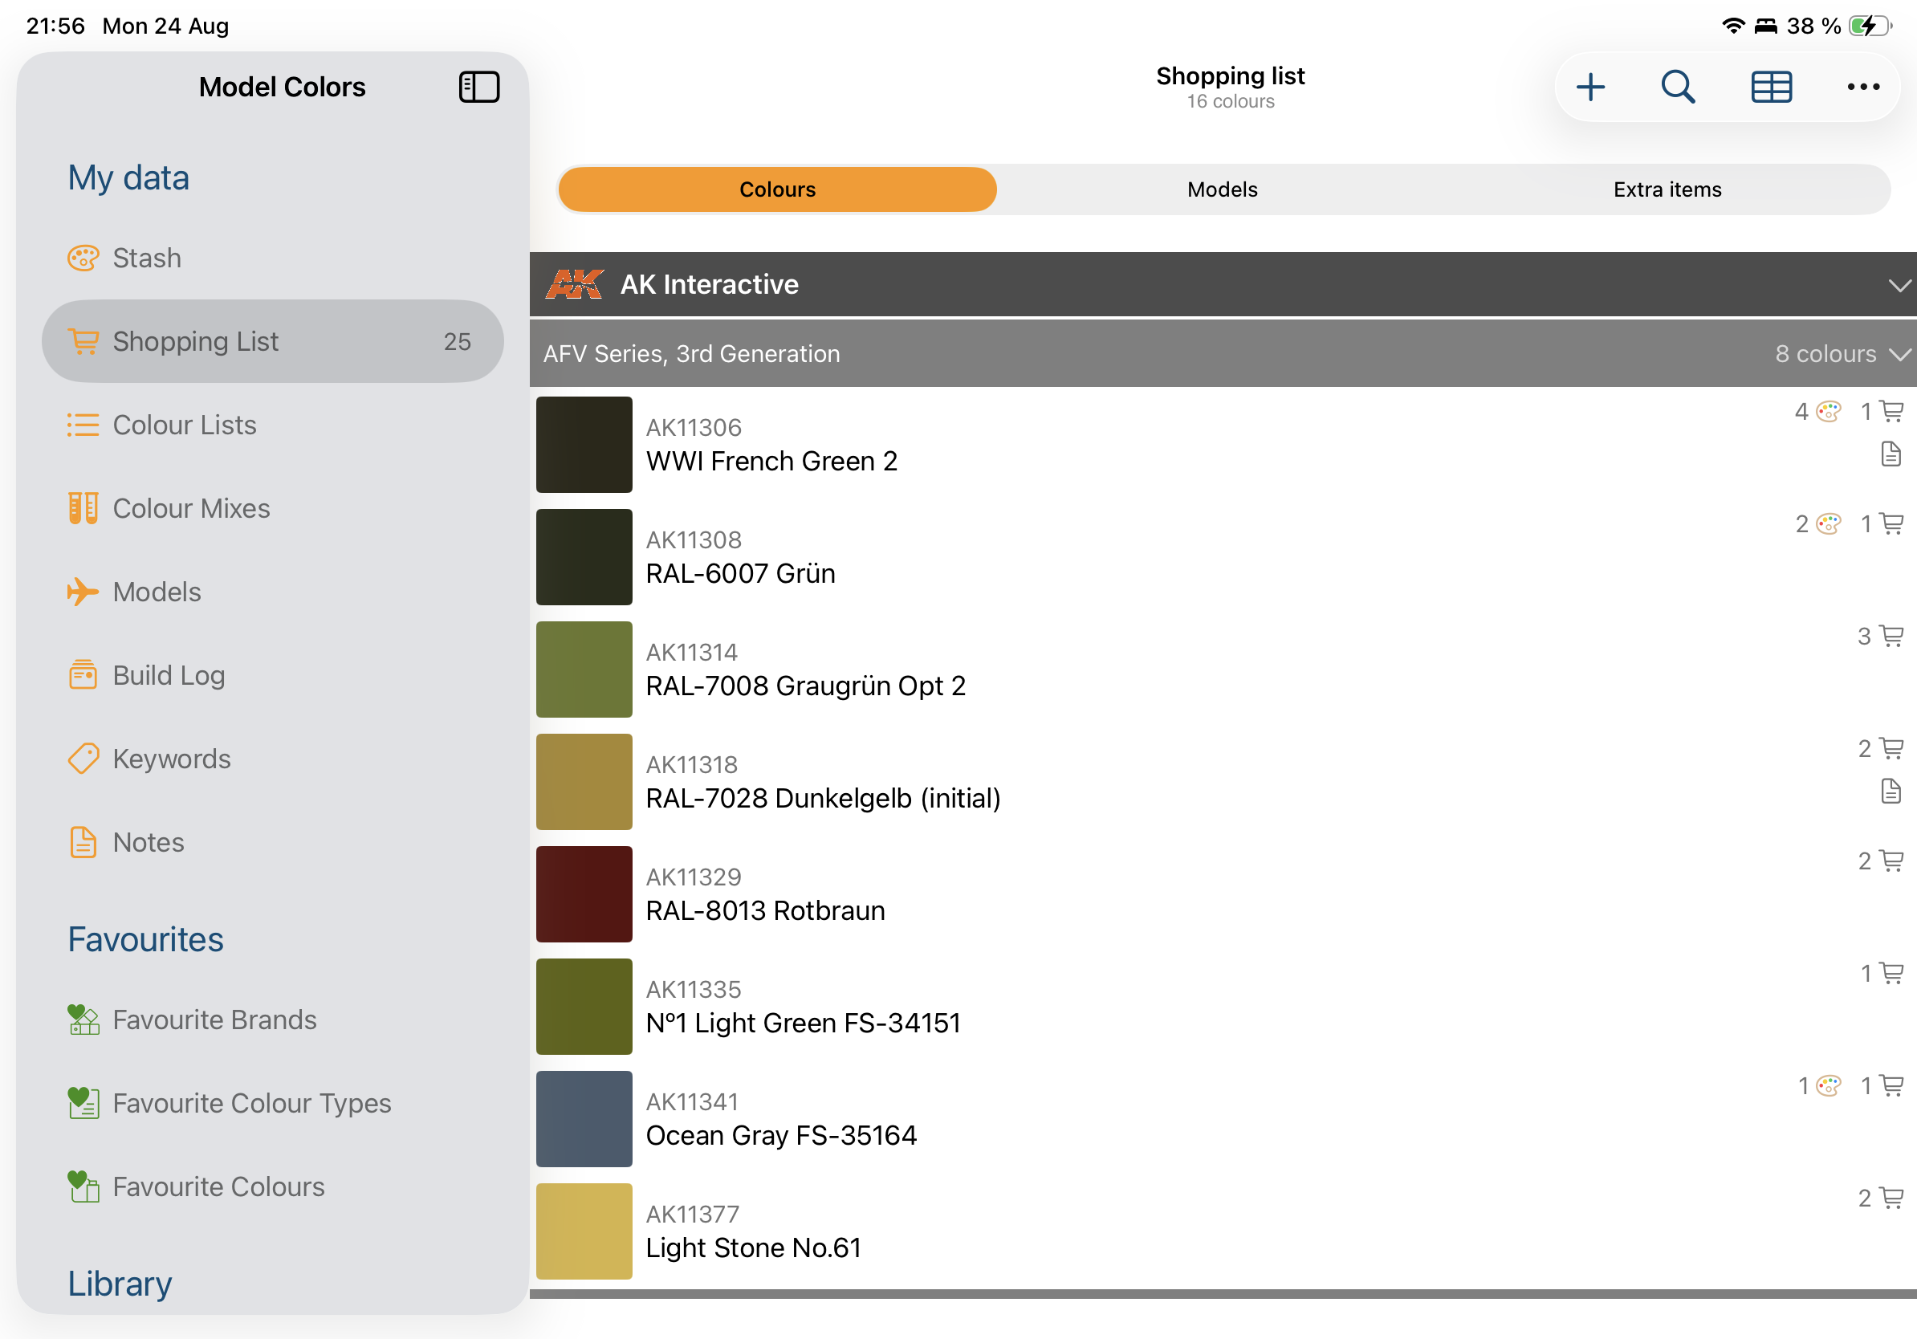Tap cart icon on Light Stone No.61 row
The width and height of the screenshot is (1917, 1339).
tap(1891, 1198)
